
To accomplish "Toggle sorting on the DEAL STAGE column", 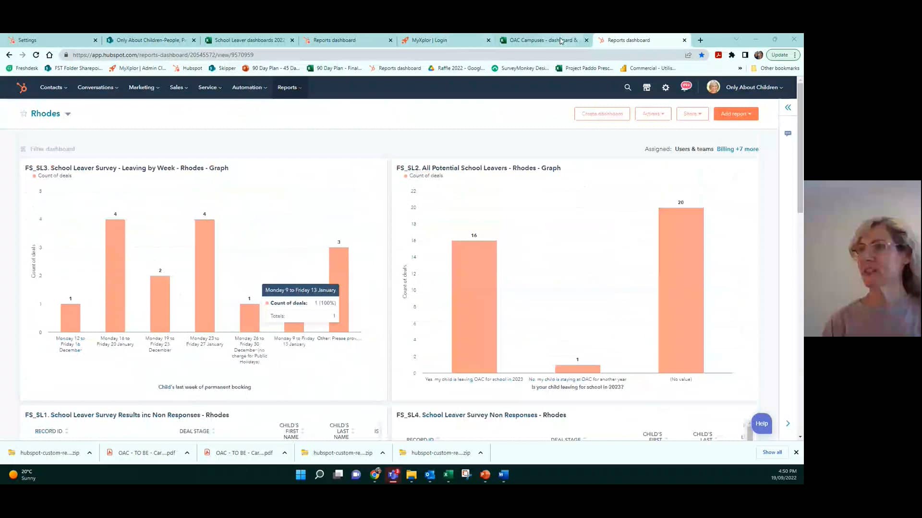I will pyautogui.click(x=214, y=431).
